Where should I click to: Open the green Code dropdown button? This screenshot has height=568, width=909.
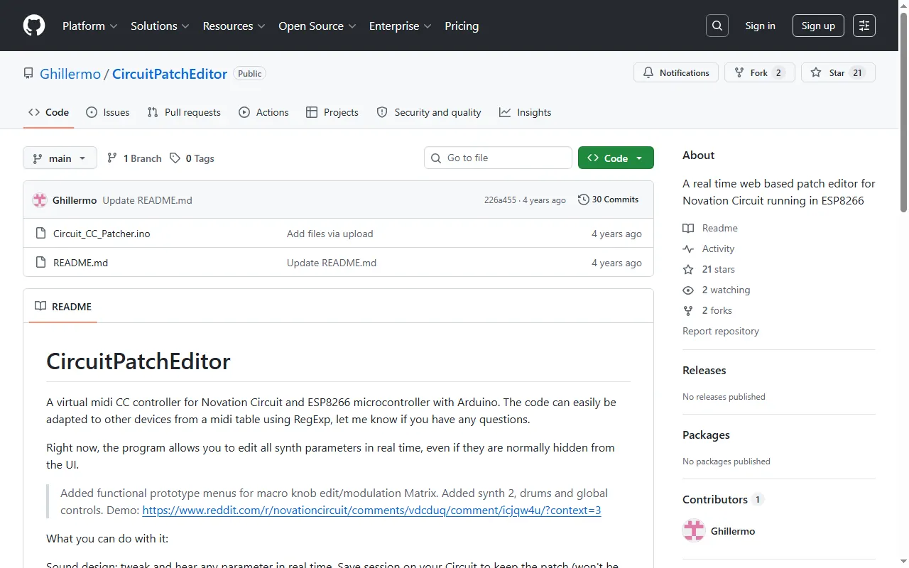click(x=616, y=158)
